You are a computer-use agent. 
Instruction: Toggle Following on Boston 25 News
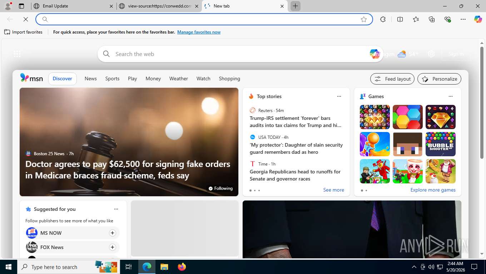(220, 188)
